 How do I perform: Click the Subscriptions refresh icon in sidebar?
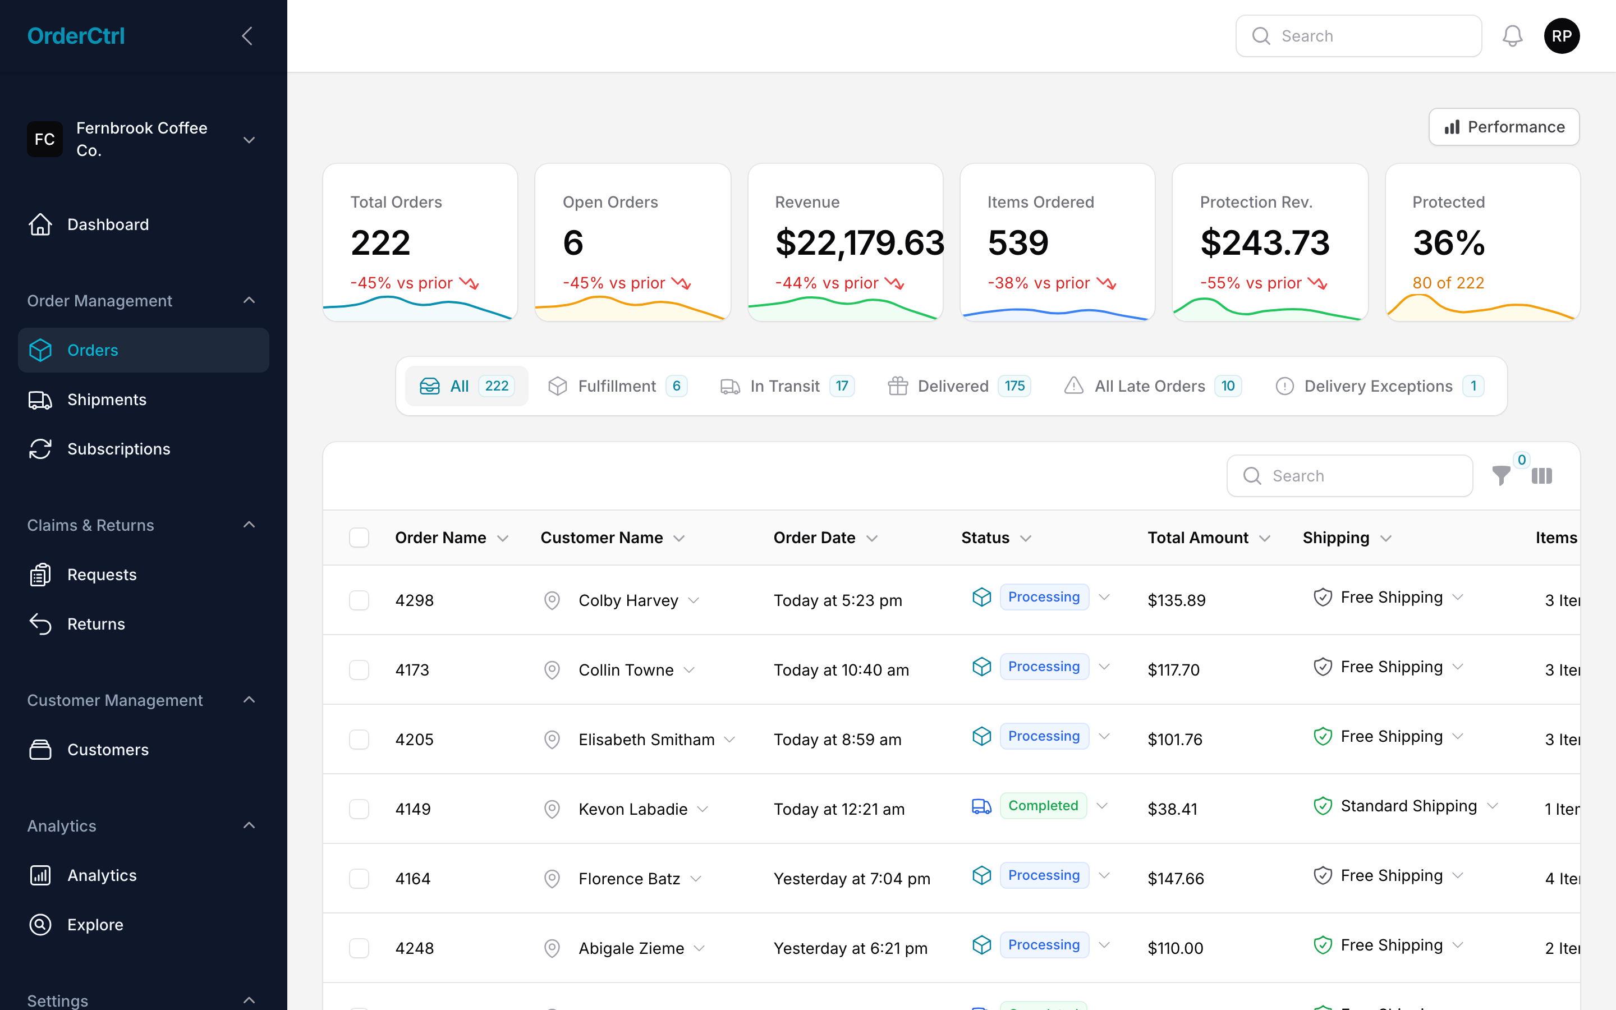pos(40,449)
